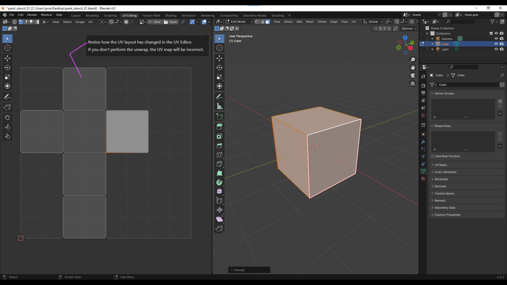
Task: Select the Shrink/Fatten tool
Action: click(x=219, y=210)
